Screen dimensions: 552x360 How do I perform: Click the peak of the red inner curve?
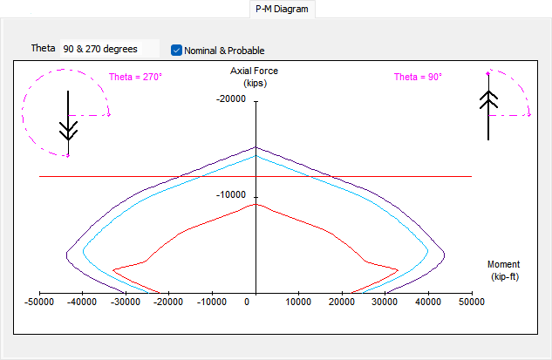click(256, 205)
